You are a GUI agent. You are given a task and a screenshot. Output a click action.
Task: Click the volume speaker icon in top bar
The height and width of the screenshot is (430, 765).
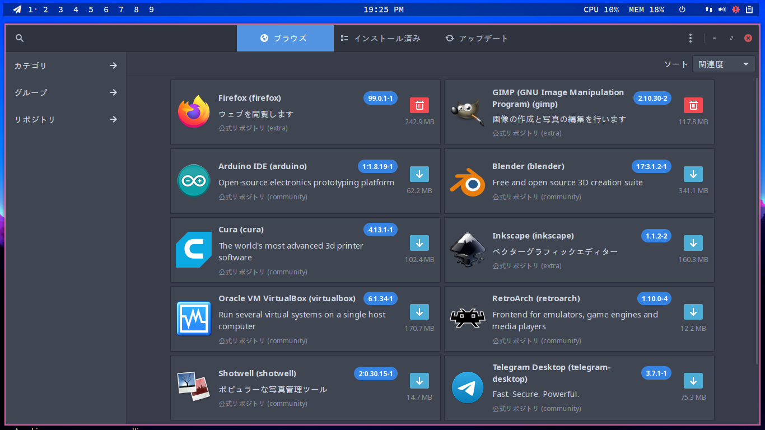click(x=722, y=10)
